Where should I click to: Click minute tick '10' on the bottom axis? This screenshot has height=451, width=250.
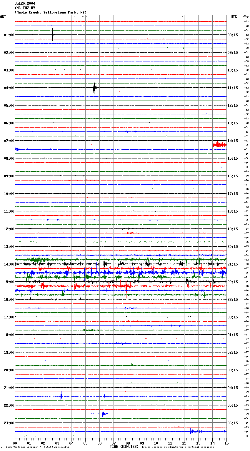coord(156,443)
